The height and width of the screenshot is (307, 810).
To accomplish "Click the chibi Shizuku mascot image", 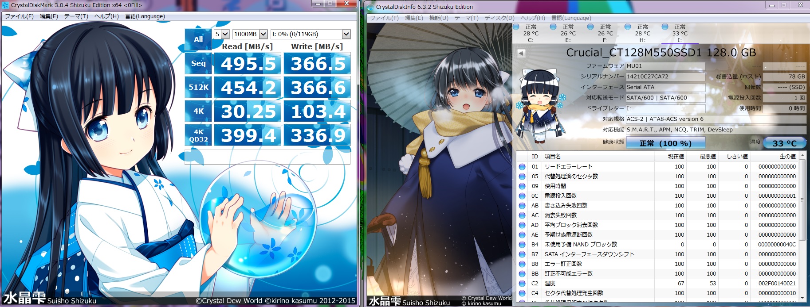I will click(540, 106).
